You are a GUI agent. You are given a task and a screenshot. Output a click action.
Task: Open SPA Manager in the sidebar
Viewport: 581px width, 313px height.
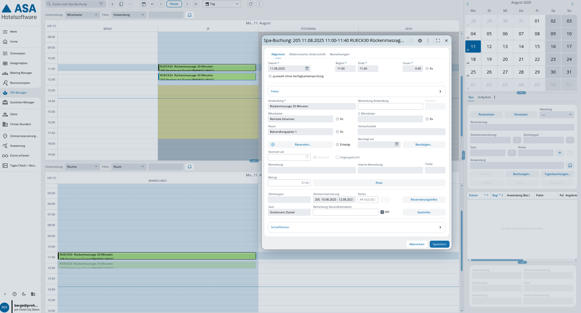pos(18,93)
